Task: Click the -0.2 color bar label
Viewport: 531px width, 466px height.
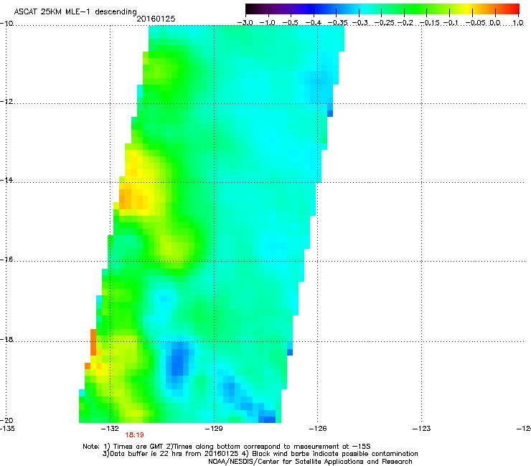Action: tap(405, 23)
